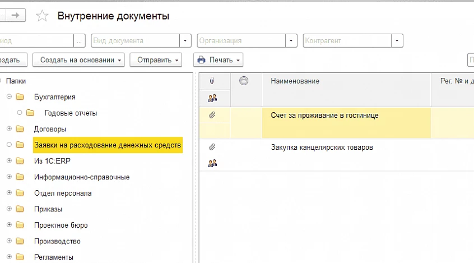Expand the Договоры folder
474x263 pixels.
coord(9,128)
